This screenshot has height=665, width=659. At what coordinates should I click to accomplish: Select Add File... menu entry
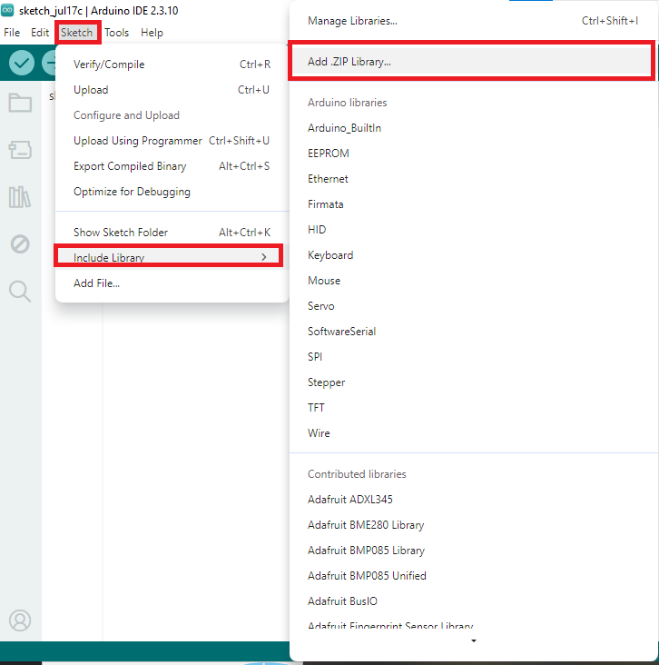coord(172,283)
